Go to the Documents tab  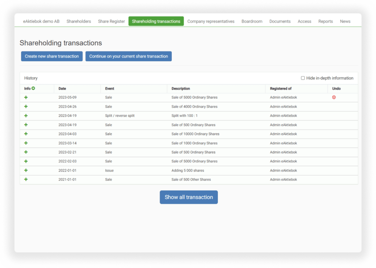click(280, 21)
